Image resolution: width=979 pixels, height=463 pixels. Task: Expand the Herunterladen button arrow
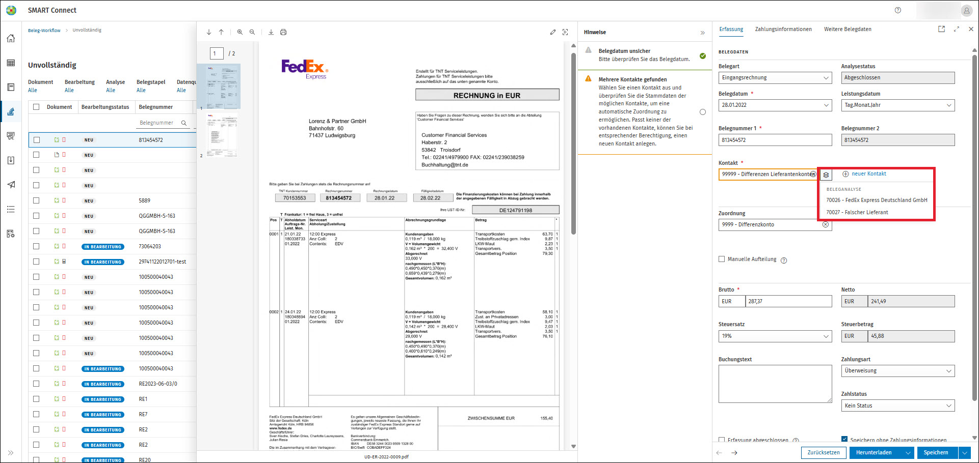click(908, 453)
